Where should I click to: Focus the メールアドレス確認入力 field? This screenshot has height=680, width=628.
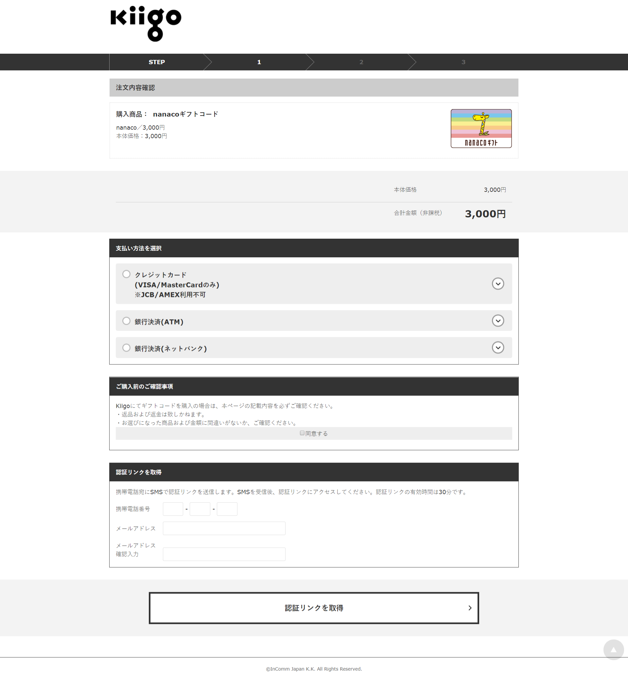tap(224, 554)
